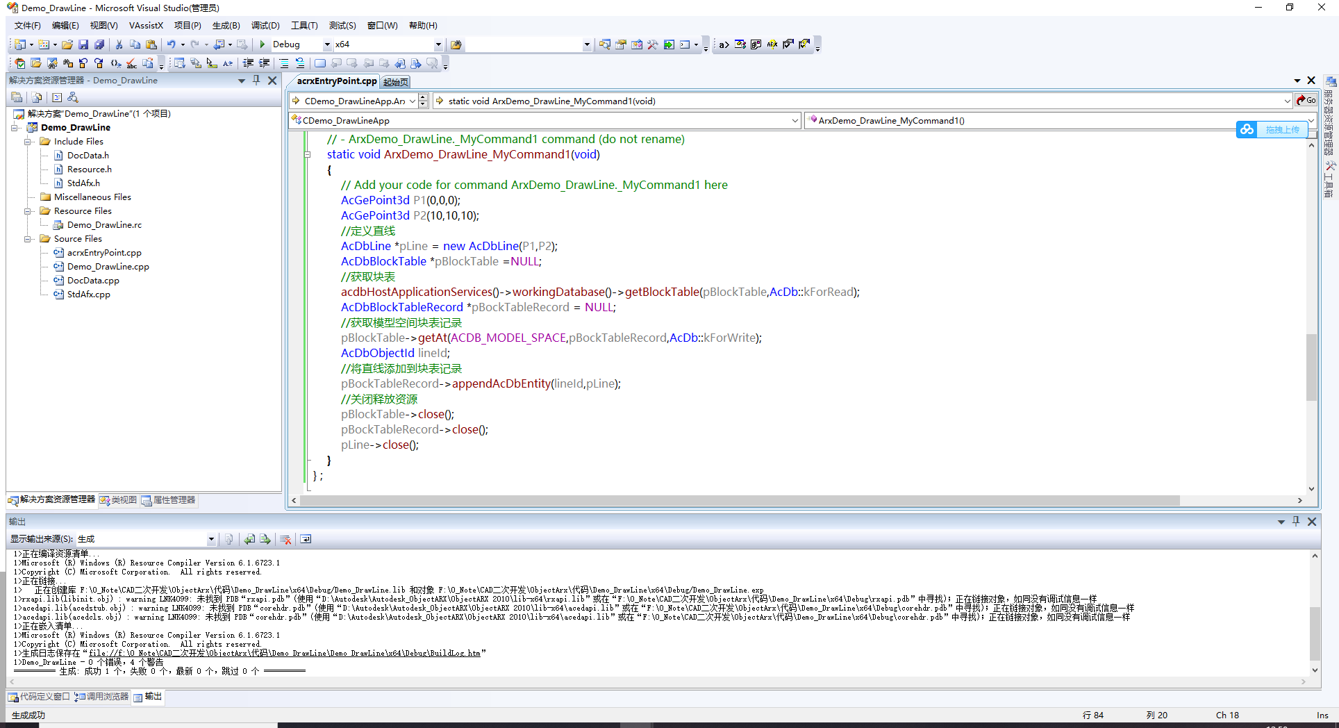Toggle auto-hide pin on Output panel
This screenshot has height=728, width=1339.
pyautogui.click(x=1296, y=521)
